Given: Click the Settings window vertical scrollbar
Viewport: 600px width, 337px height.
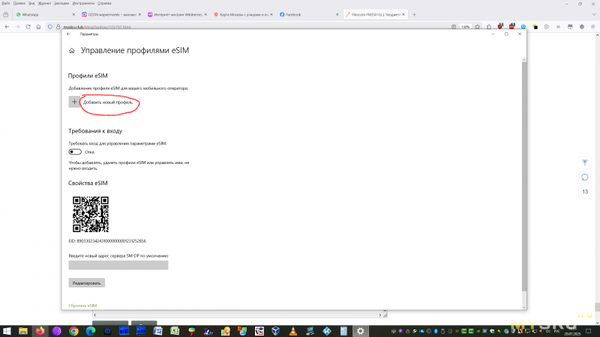Looking at the screenshot, I should click(524, 176).
